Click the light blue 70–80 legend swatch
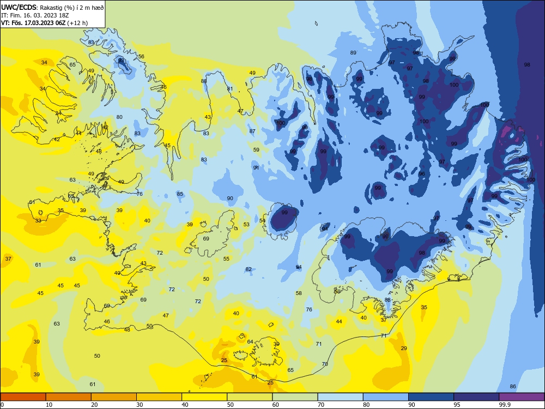The height and width of the screenshot is (409, 545). (x=340, y=397)
